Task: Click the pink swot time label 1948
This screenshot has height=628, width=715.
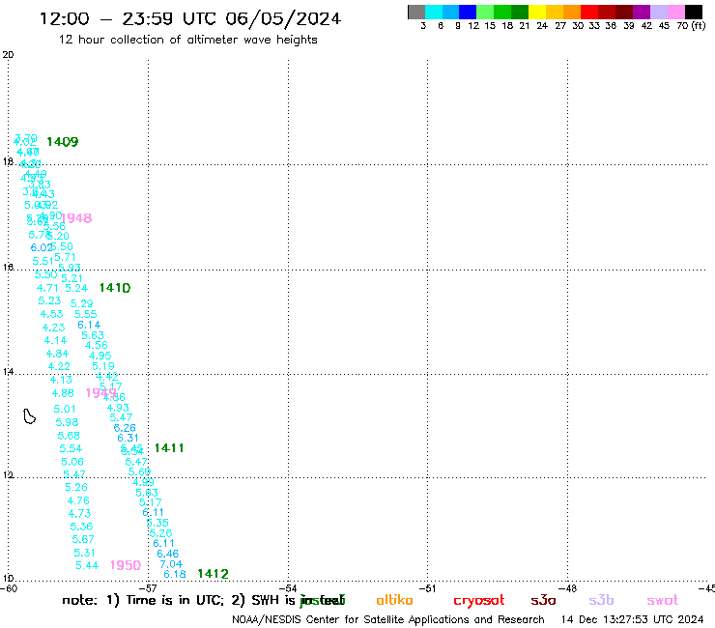Action: (76, 218)
